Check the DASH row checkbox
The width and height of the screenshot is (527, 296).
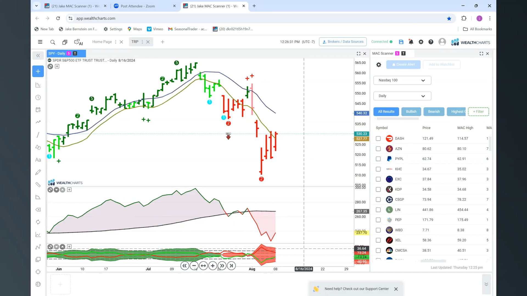378,139
